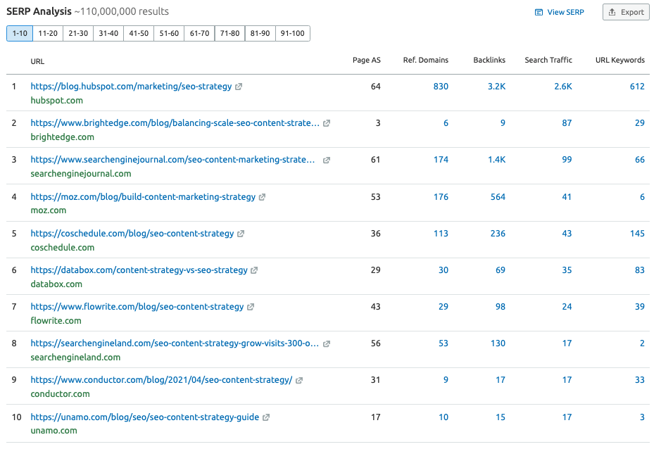Image resolution: width=661 pixels, height=449 pixels.
Task: Open external link icon for moz.com URL
Action: (x=262, y=197)
